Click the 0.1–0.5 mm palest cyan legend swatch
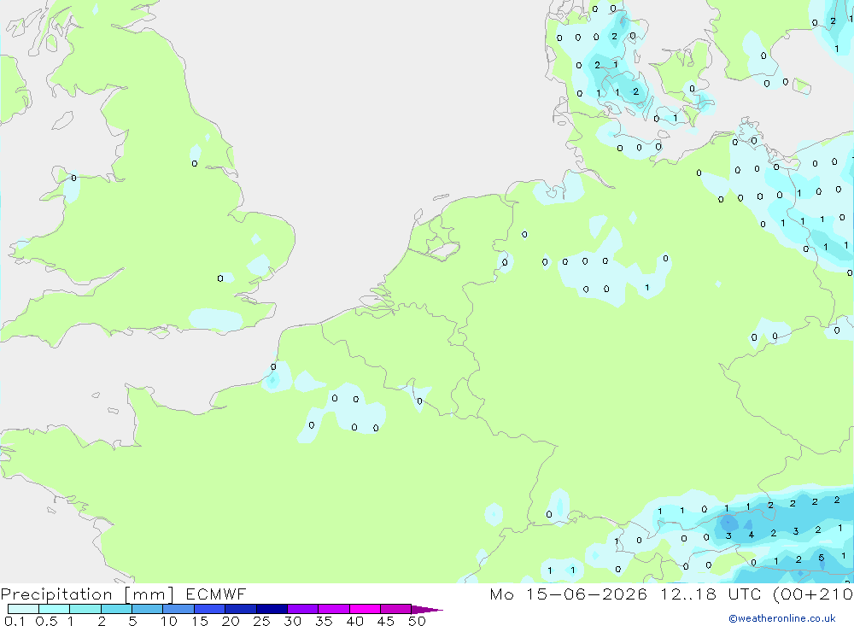Image resolution: width=854 pixels, height=626 pixels. coord(23,609)
